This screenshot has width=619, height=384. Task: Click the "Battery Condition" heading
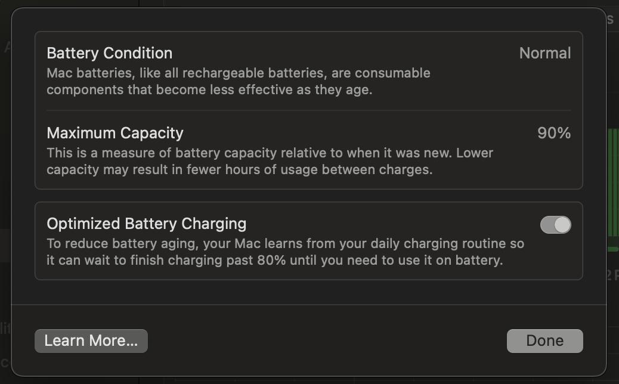[x=110, y=53]
